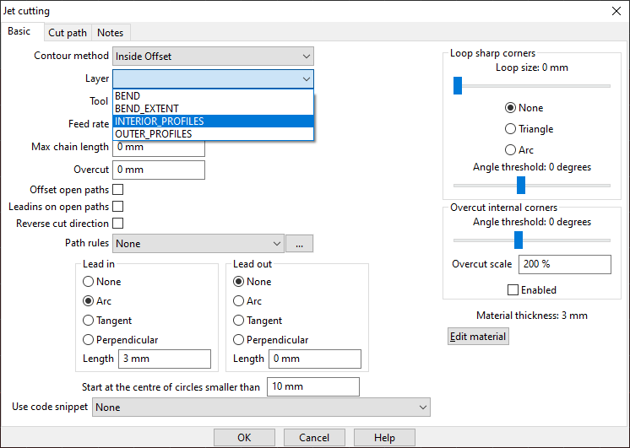This screenshot has width=630, height=448.
Task: Open the Notes tab
Action: point(110,33)
